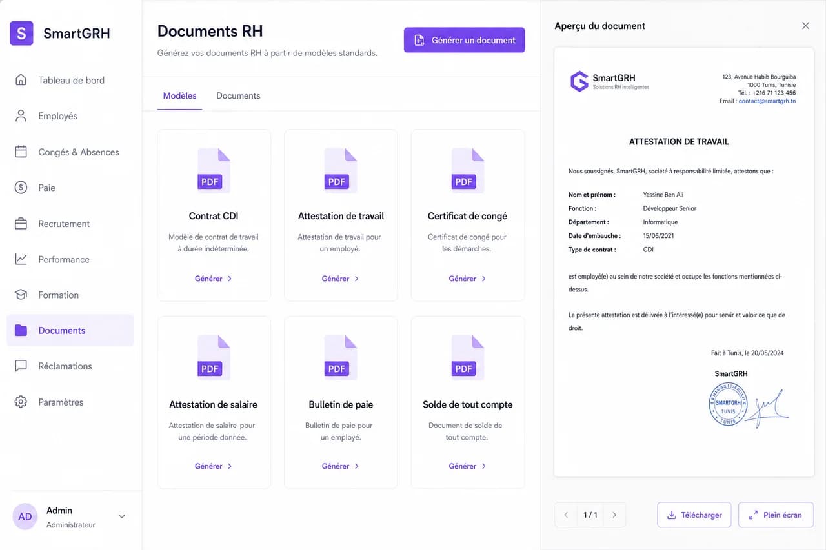Screen dimensions: 826x550
Task: Click the Attestation de travail PDF icon
Action: pyautogui.click(x=341, y=171)
